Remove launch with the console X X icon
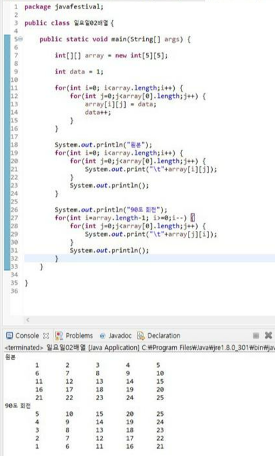275x456 pixels. click(x=268, y=335)
